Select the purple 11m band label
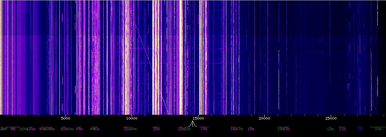Screen dimensions: 386x137 342,129
